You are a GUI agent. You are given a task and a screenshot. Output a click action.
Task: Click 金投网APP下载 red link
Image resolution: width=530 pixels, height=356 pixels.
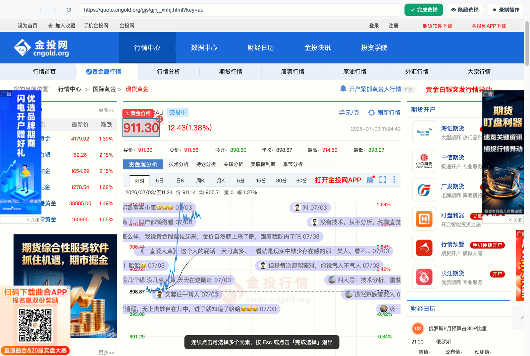489,26
